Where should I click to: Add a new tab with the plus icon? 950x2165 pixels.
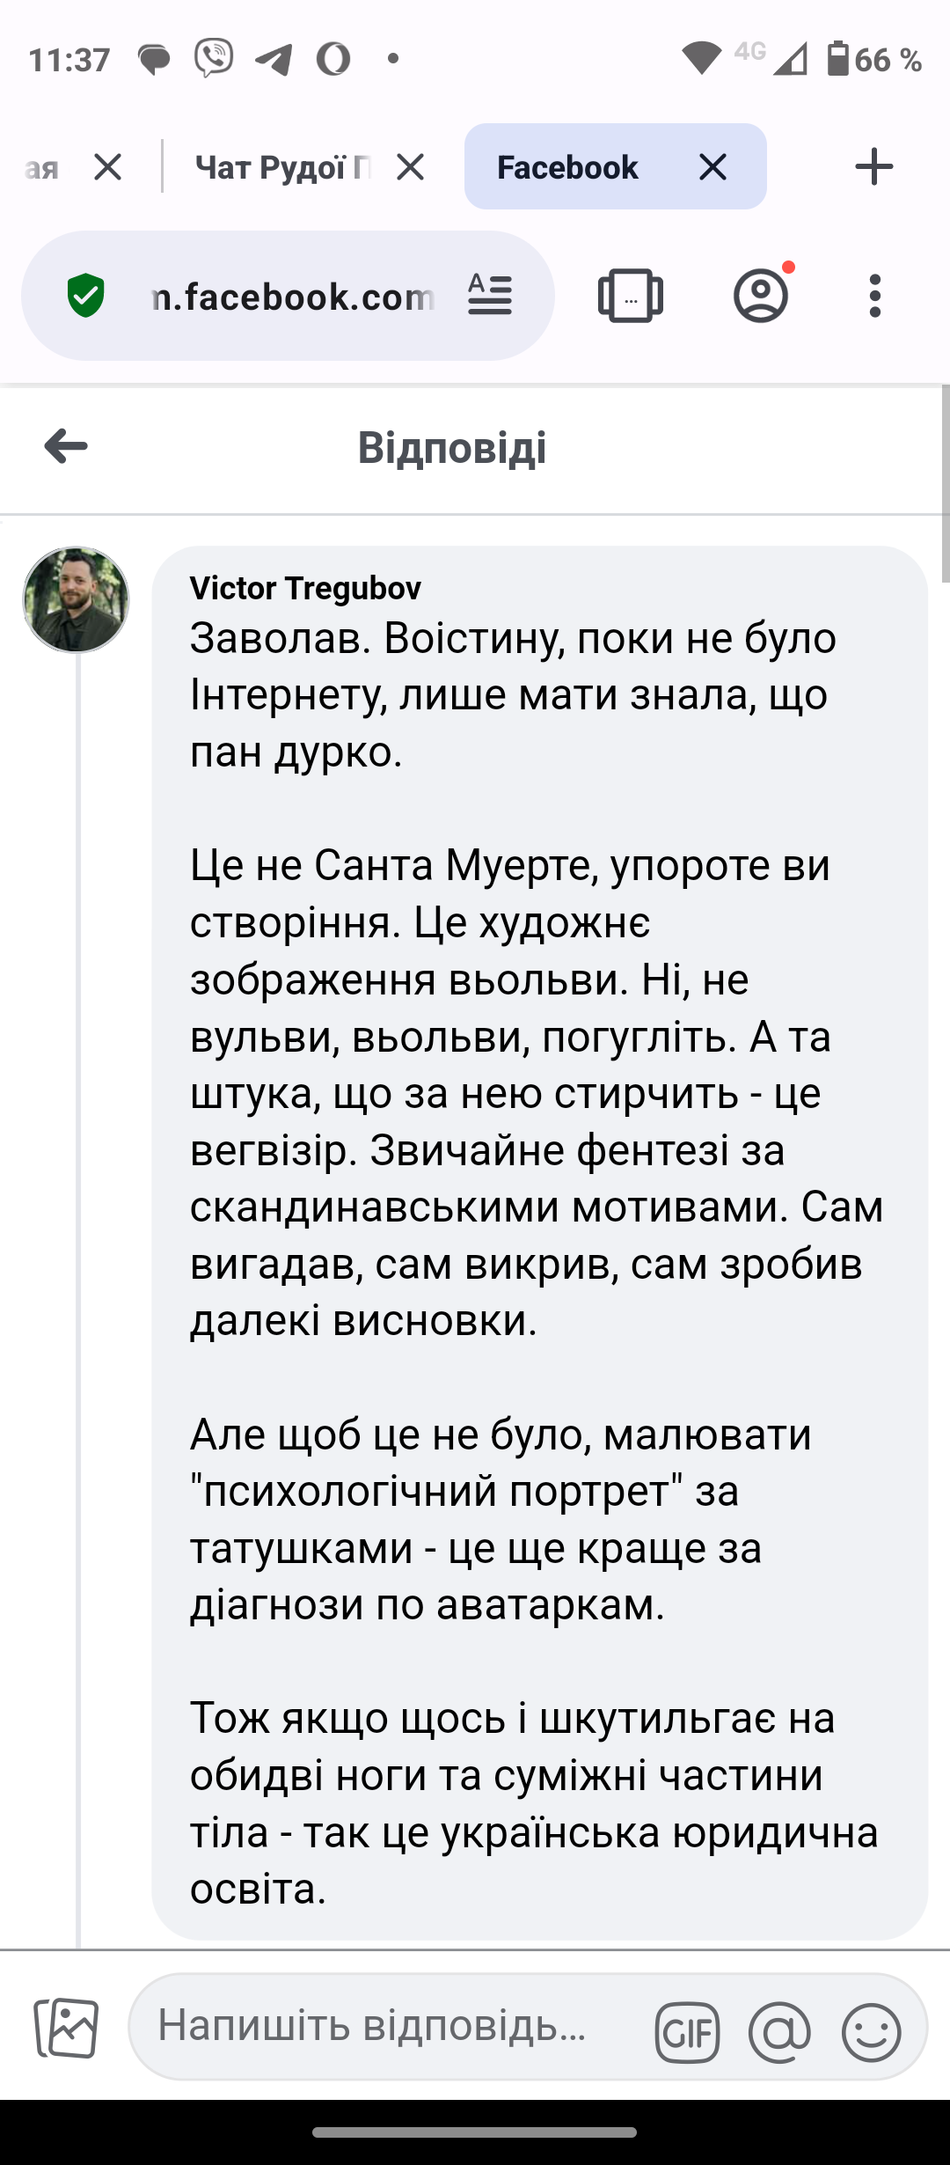(x=873, y=166)
